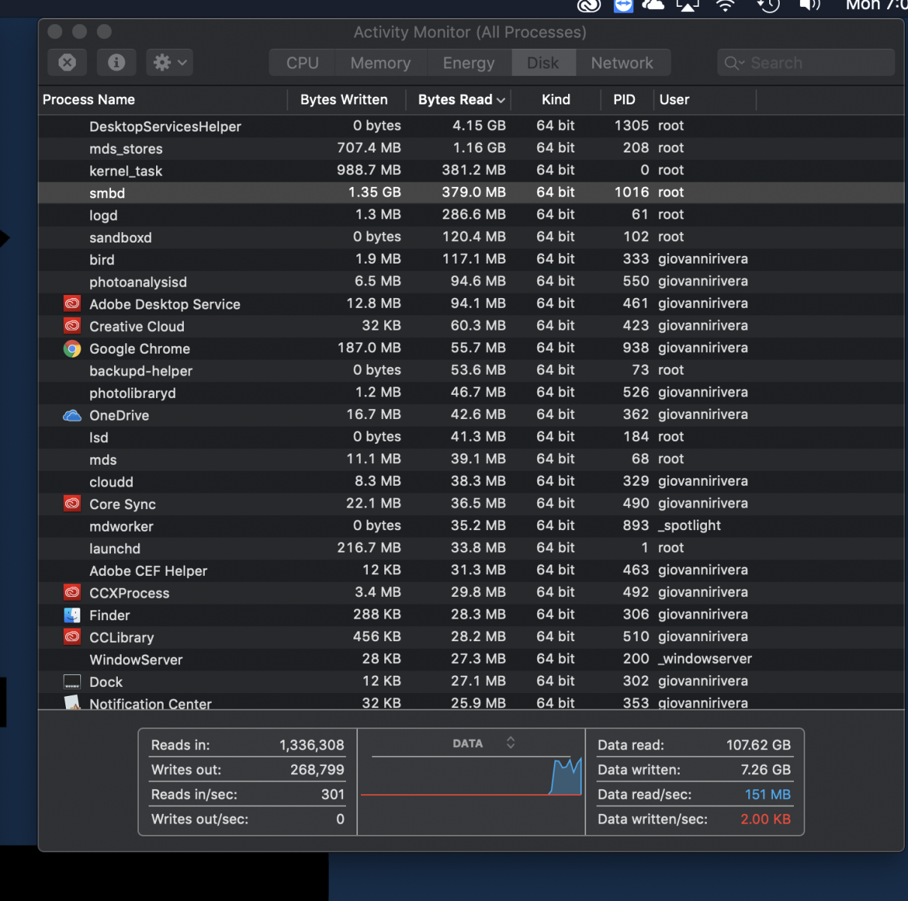Switch to the Memory tab
The image size is (908, 901).
click(380, 63)
